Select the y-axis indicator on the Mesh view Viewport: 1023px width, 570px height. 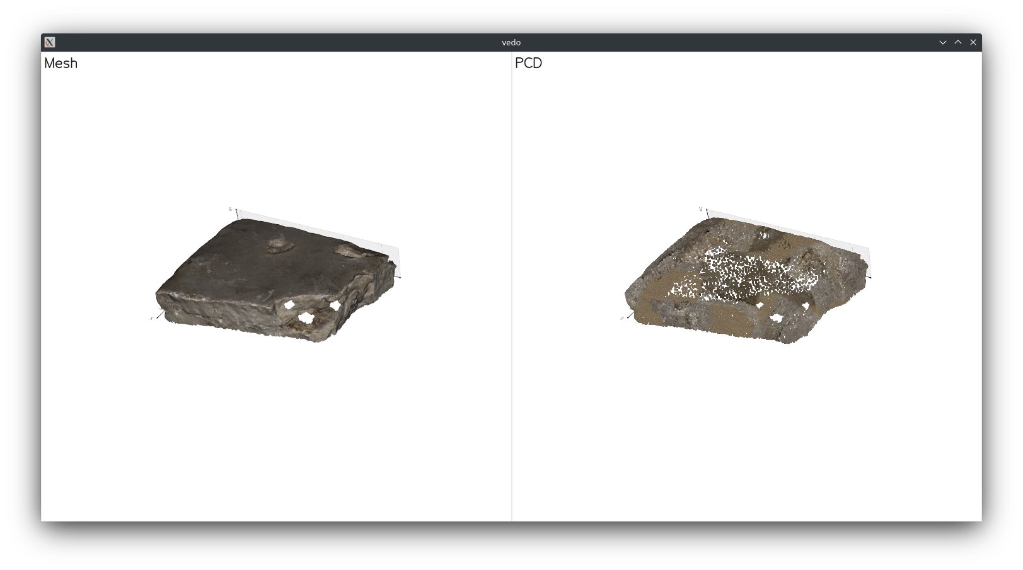pyautogui.click(x=230, y=209)
